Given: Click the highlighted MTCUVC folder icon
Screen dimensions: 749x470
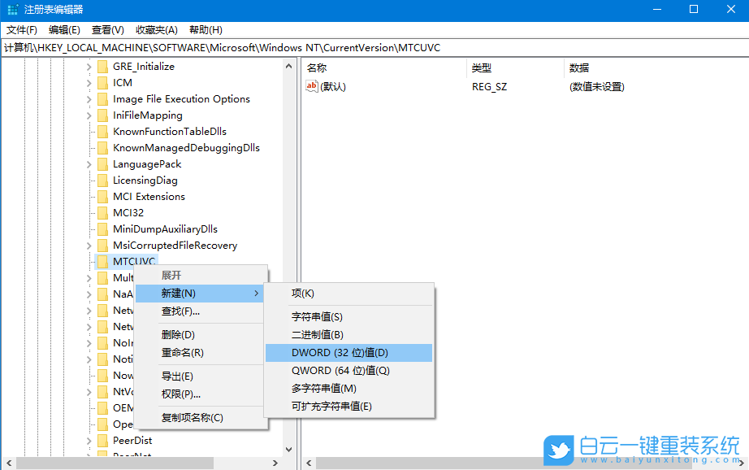Looking at the screenshot, I should coord(102,261).
